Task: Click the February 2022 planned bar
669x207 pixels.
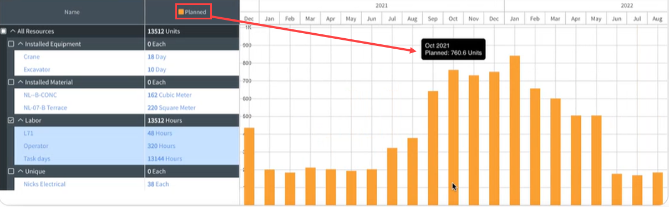Action: point(535,147)
